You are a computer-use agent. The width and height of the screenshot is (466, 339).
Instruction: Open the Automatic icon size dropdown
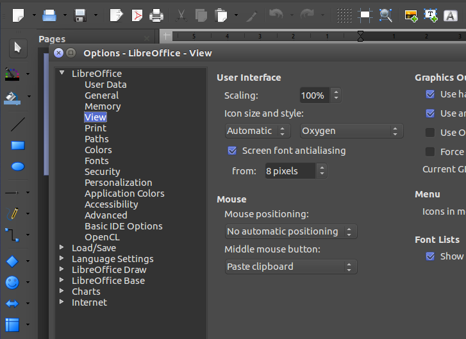click(258, 131)
